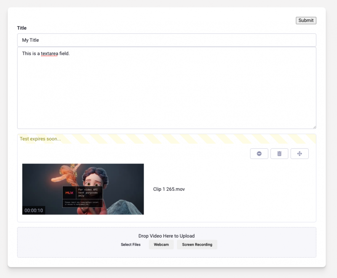Click the Drop Video Here to Upload text
Screen dimensions: 337x278
(x=166, y=236)
